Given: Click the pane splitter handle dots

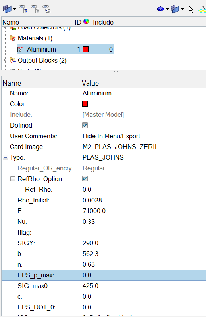Looking at the screenshot, I should click(117, 71).
